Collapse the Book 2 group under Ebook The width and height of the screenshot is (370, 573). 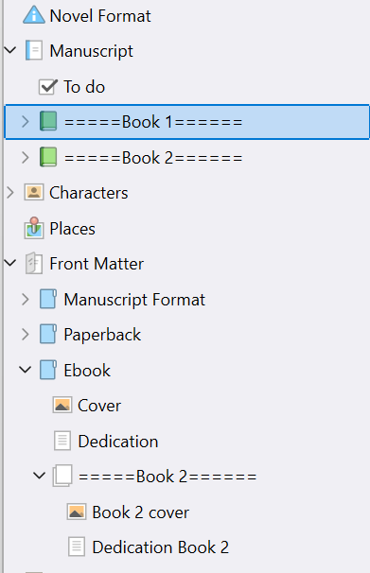pos(39,476)
